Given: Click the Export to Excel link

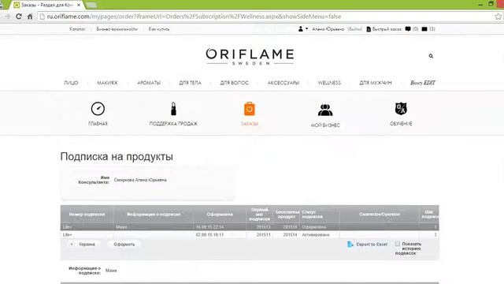Looking at the screenshot, I should (x=372, y=245).
